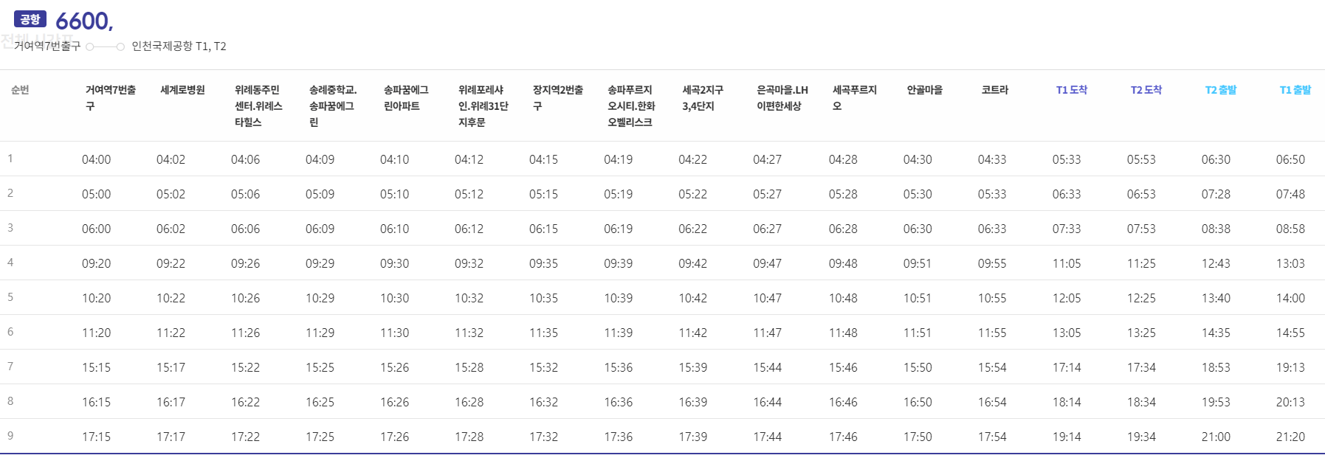Click the 송파꿈에그린아파트 column header

[406, 98]
